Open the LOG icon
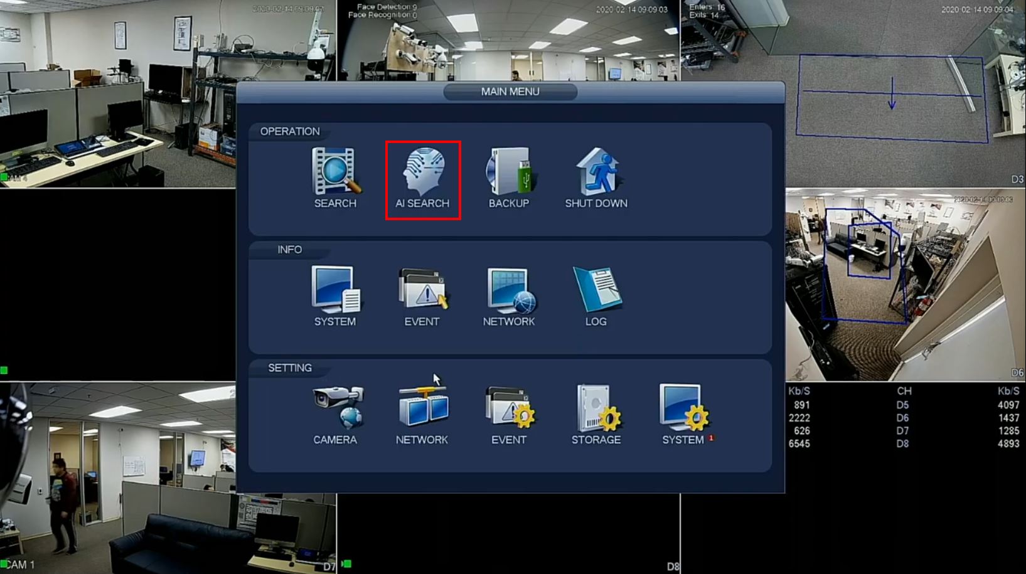The width and height of the screenshot is (1026, 574). [x=596, y=296]
